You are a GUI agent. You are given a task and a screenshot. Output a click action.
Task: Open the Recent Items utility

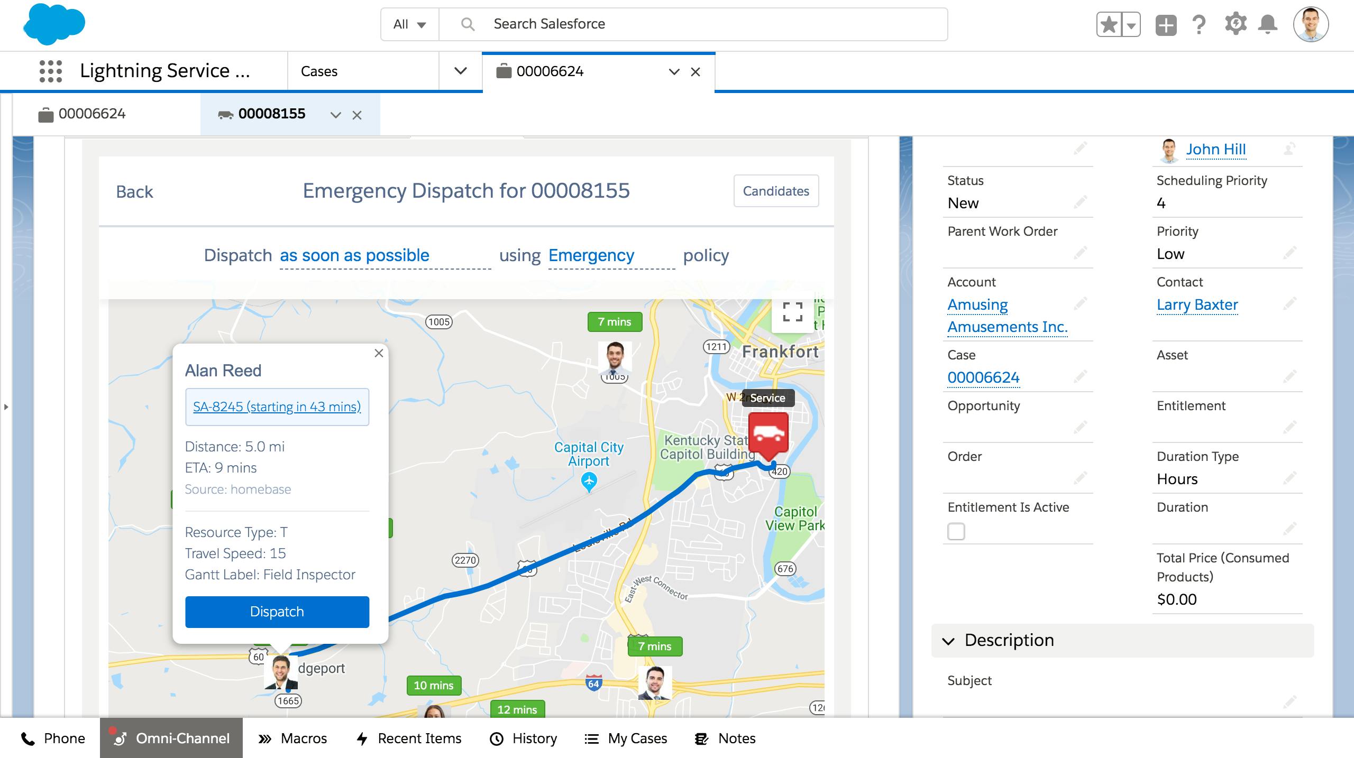(x=408, y=738)
